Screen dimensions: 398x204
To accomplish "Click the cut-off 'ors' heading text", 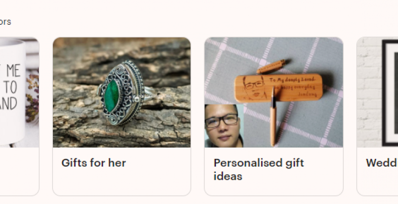I will click(x=5, y=22).
